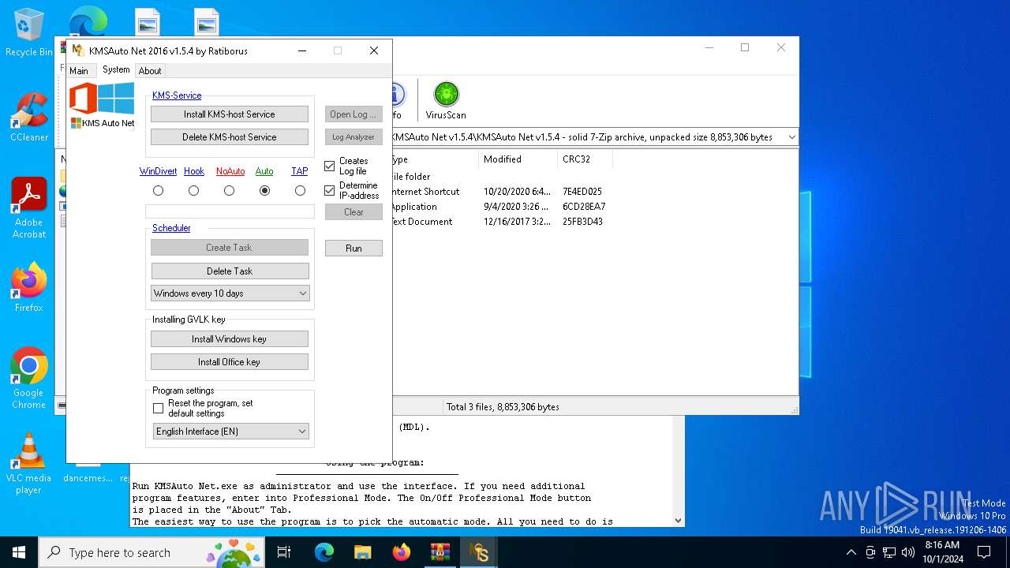Open Adobe Acrobat desktop shortcut
This screenshot has height=568, width=1010.
click(29, 208)
